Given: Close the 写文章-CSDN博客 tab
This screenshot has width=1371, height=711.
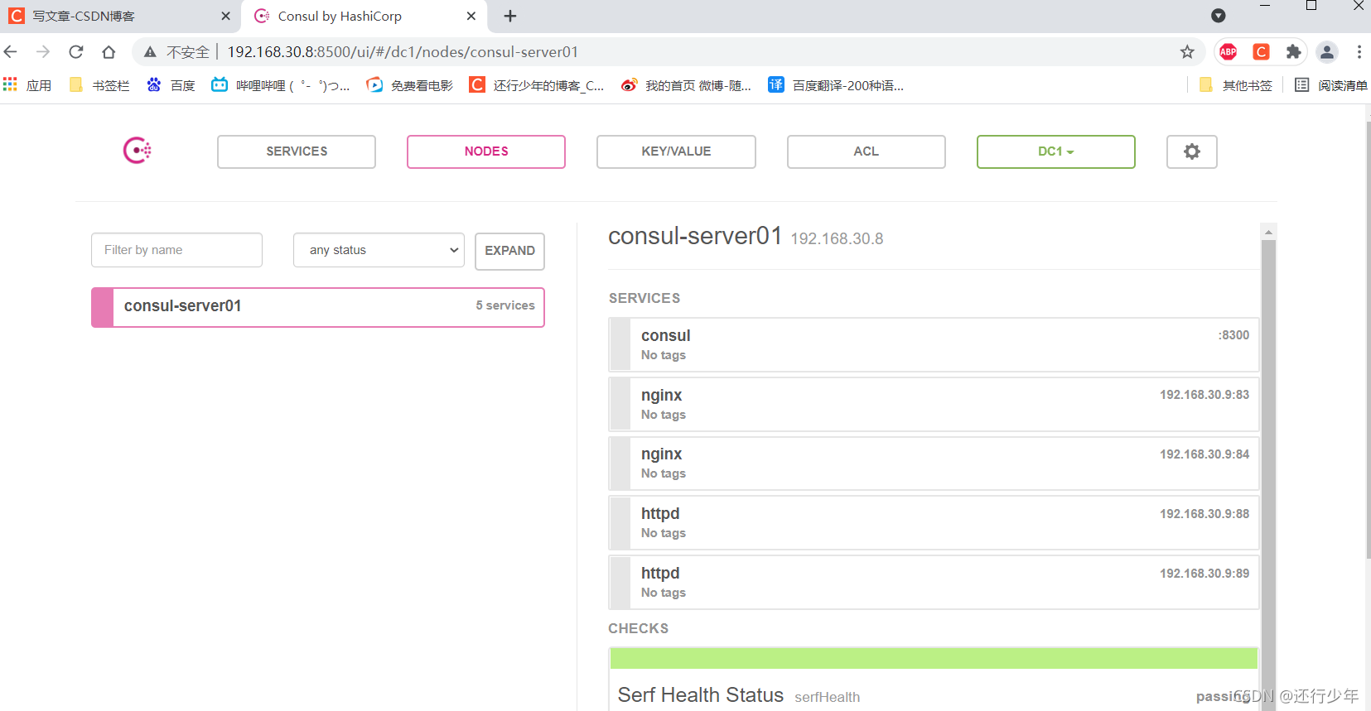Looking at the screenshot, I should 225,16.
